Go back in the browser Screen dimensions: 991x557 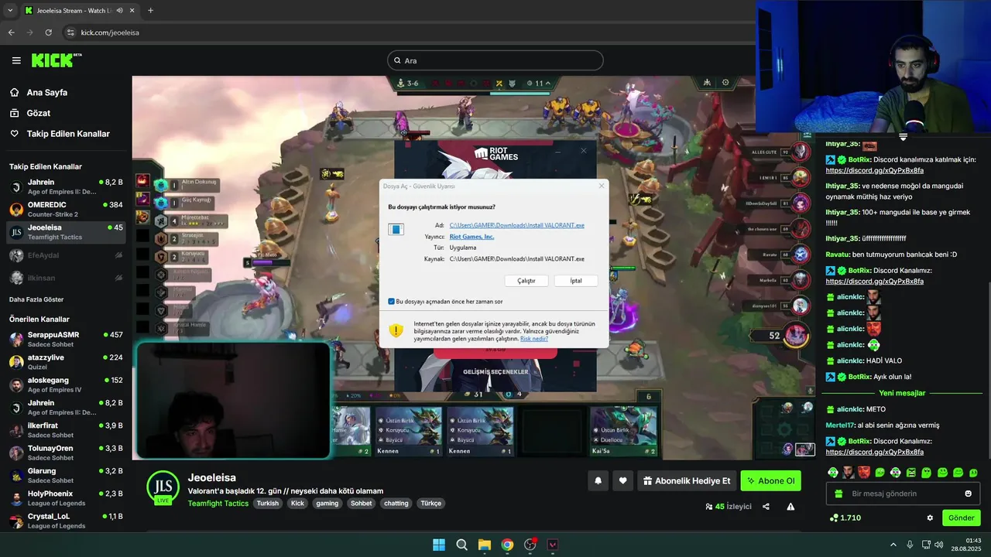11,32
